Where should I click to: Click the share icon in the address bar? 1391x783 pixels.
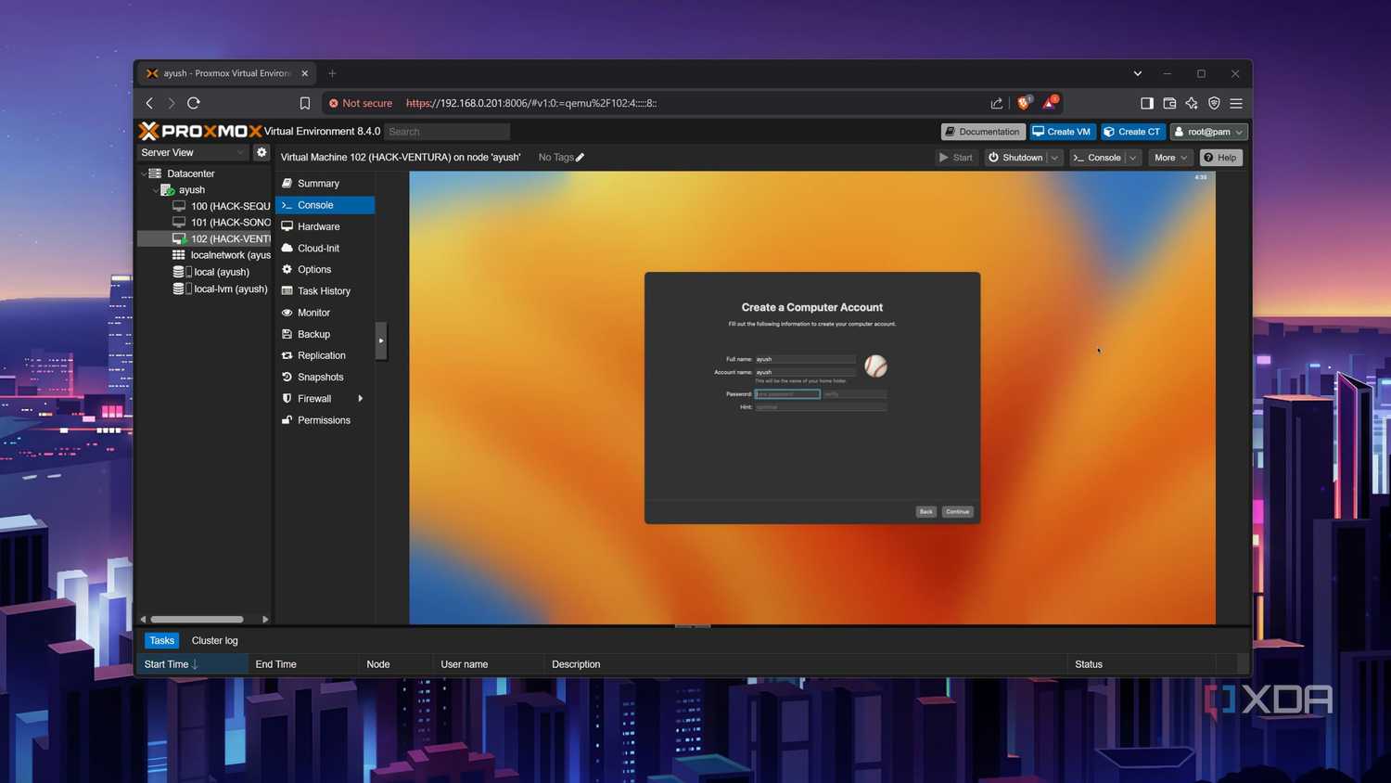point(996,103)
